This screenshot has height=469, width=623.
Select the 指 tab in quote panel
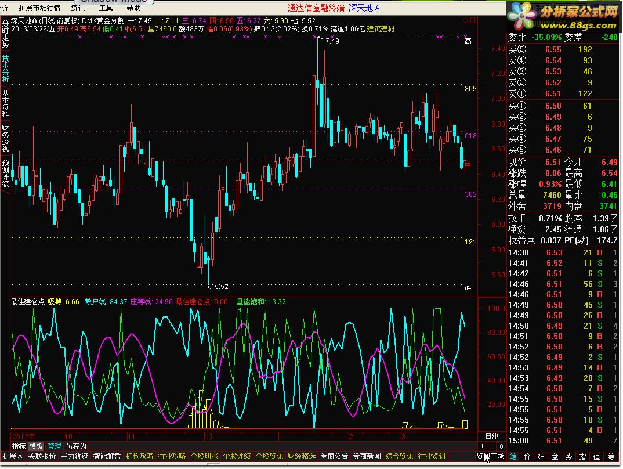pos(583,457)
